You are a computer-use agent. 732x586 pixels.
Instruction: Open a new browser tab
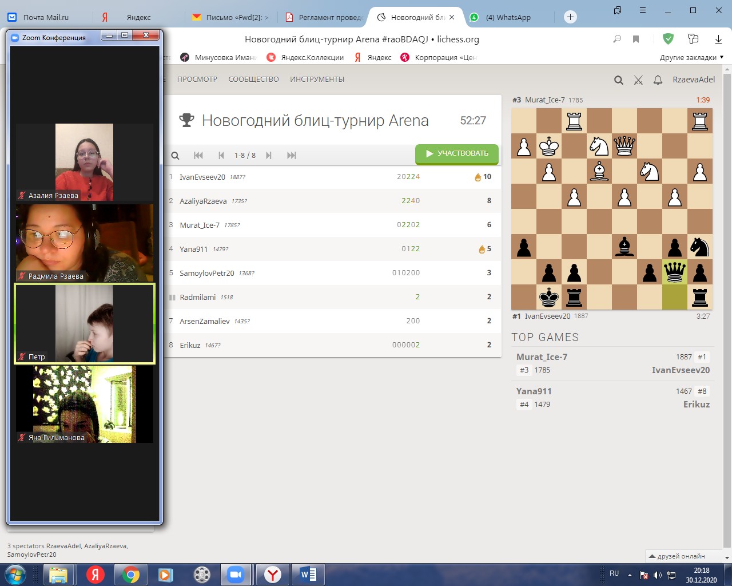pyautogui.click(x=570, y=17)
